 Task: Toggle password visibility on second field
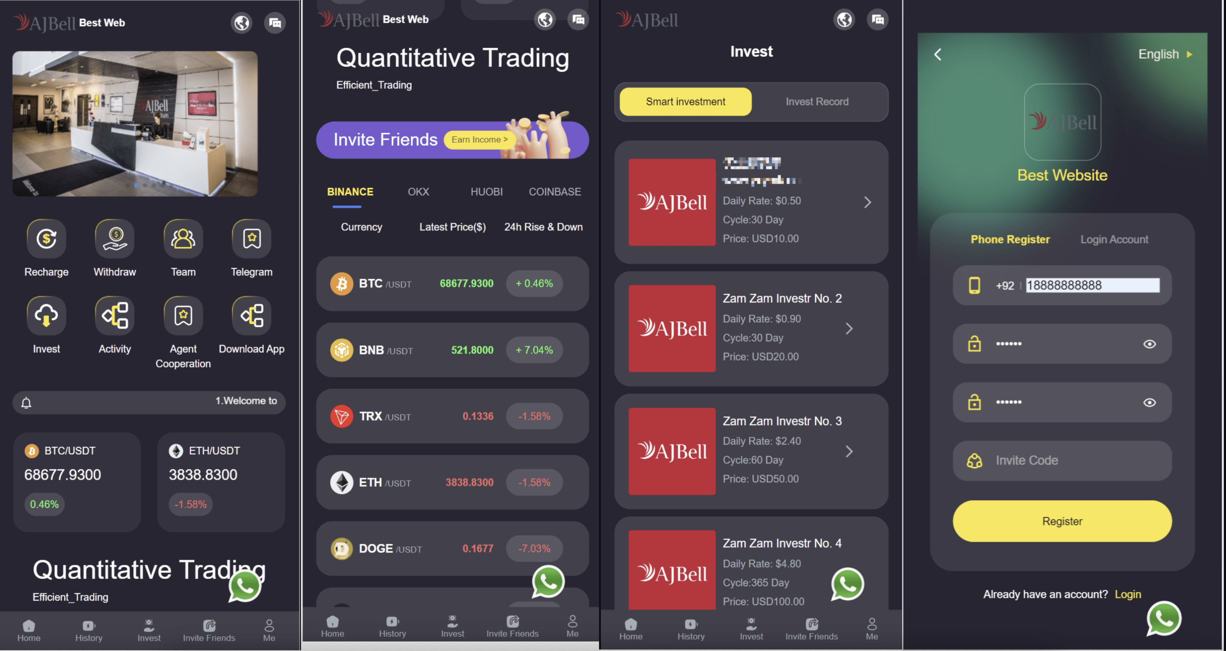(x=1150, y=402)
